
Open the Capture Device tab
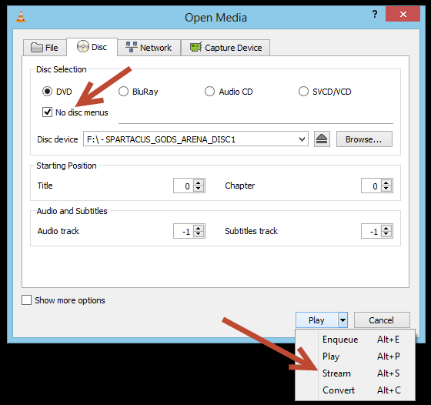tap(226, 48)
